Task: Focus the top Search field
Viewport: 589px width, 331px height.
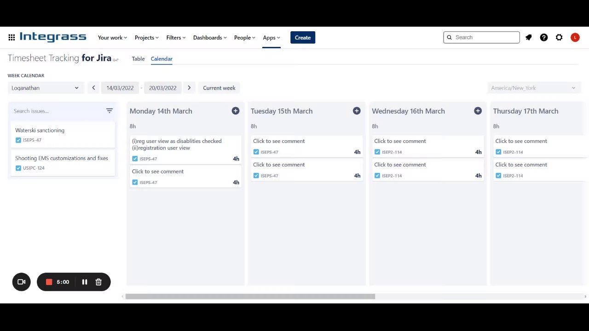Action: 481,38
